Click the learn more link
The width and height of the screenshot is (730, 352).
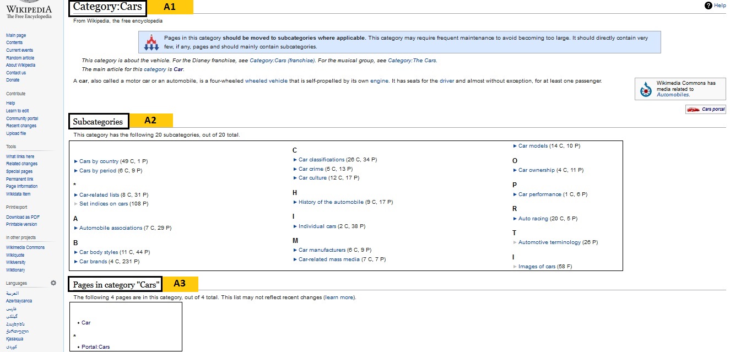pyautogui.click(x=339, y=297)
